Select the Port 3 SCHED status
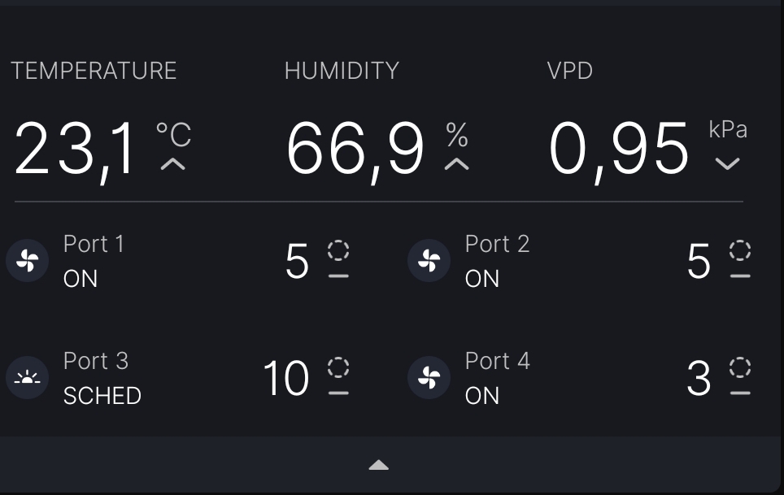 coord(102,396)
